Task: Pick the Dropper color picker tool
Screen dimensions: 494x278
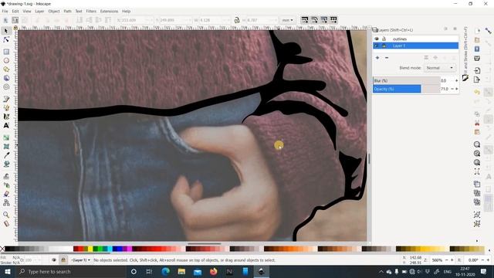Action: [x=6, y=155]
